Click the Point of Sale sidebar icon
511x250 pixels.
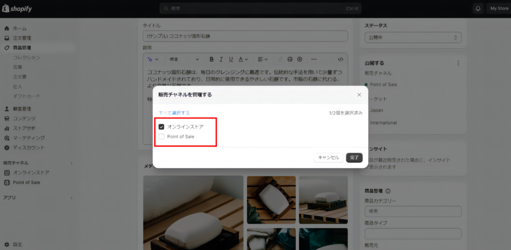coord(7,182)
